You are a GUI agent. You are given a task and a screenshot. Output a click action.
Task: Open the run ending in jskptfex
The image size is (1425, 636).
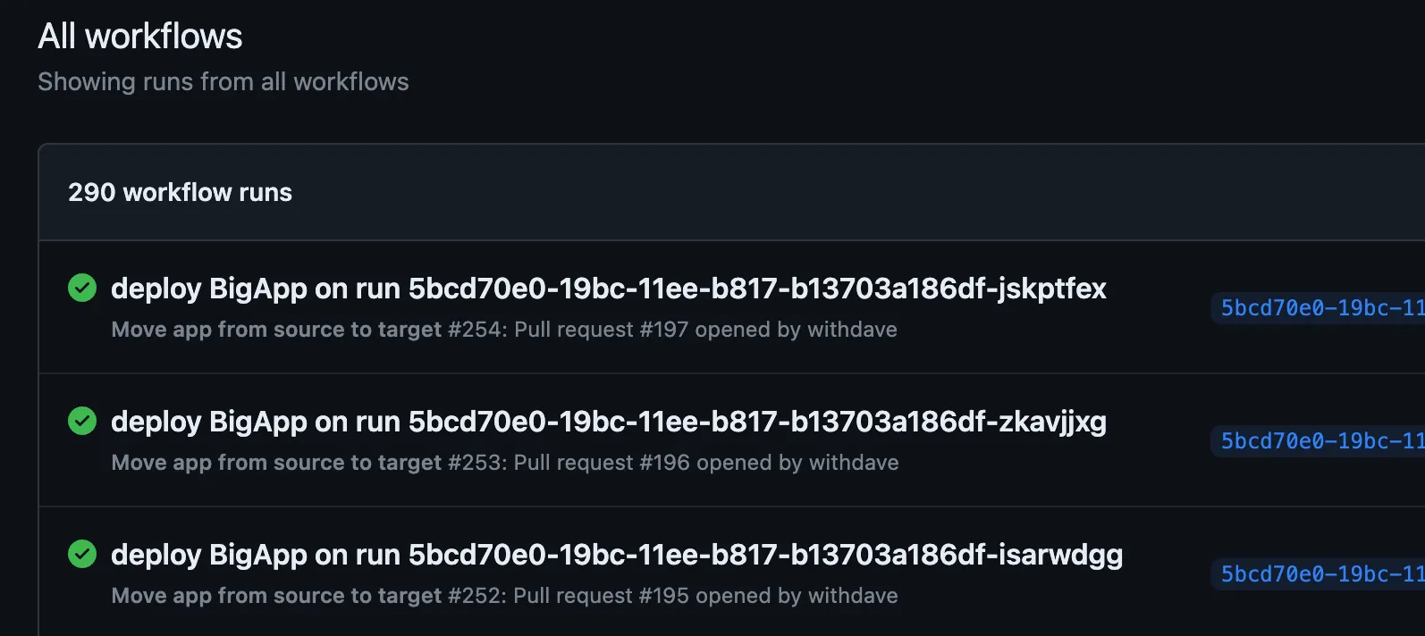click(608, 289)
